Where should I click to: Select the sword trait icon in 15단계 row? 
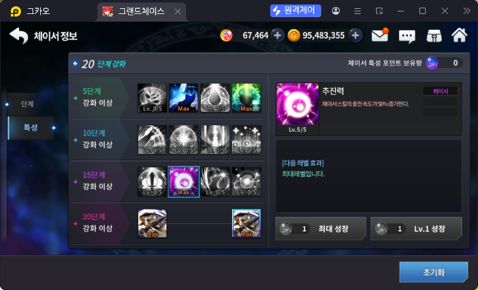pos(152,182)
